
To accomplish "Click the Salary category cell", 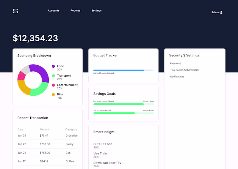I will pyautogui.click(x=69, y=144).
